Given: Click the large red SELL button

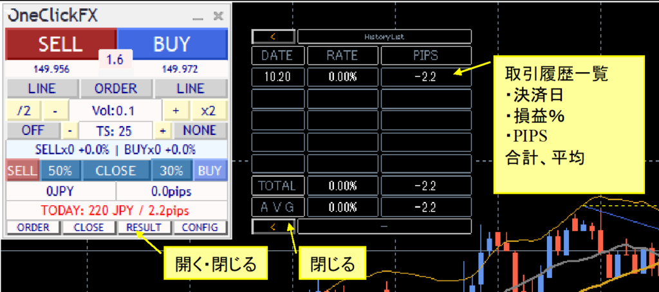Looking at the screenshot, I should [60, 44].
